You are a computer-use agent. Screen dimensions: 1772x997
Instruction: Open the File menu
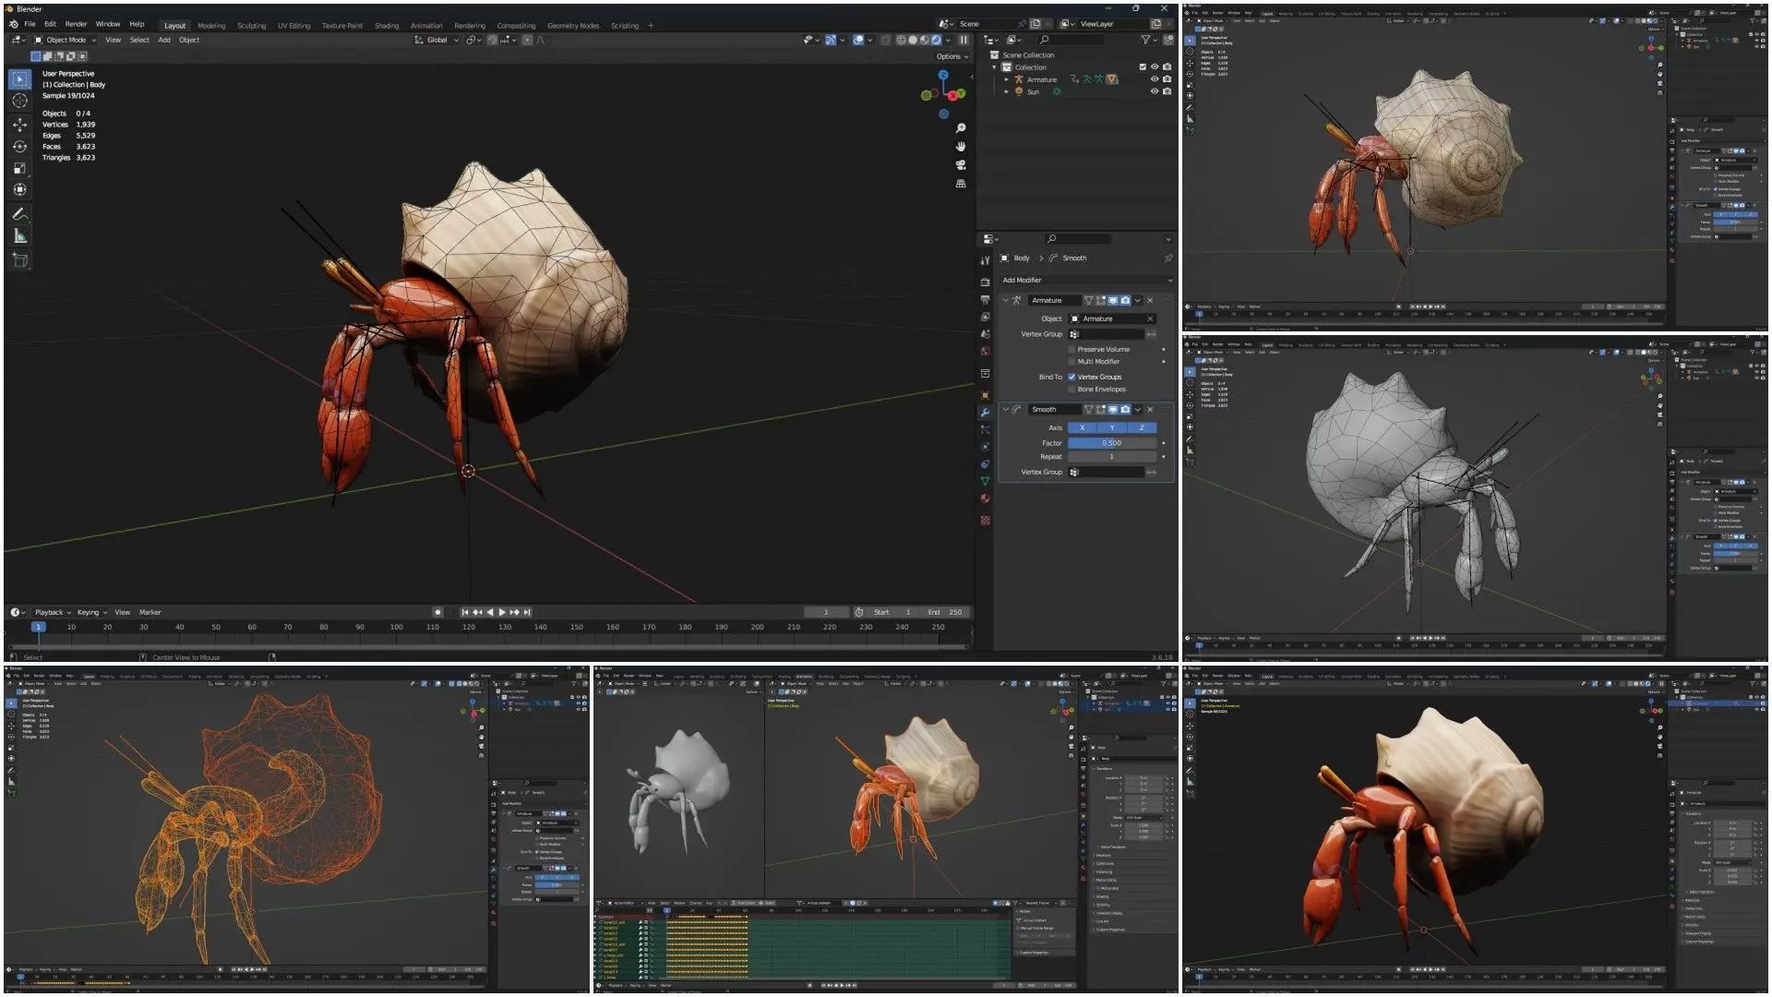point(30,24)
